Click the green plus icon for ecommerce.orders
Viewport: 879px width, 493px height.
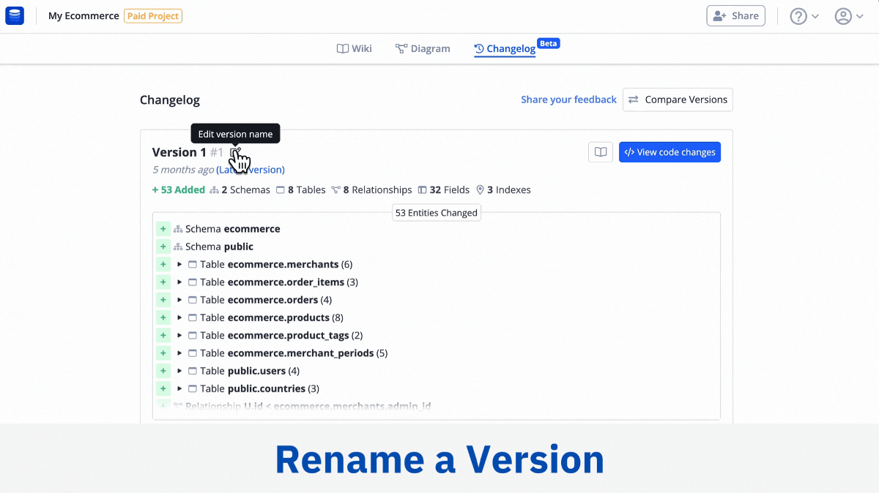pyautogui.click(x=163, y=300)
